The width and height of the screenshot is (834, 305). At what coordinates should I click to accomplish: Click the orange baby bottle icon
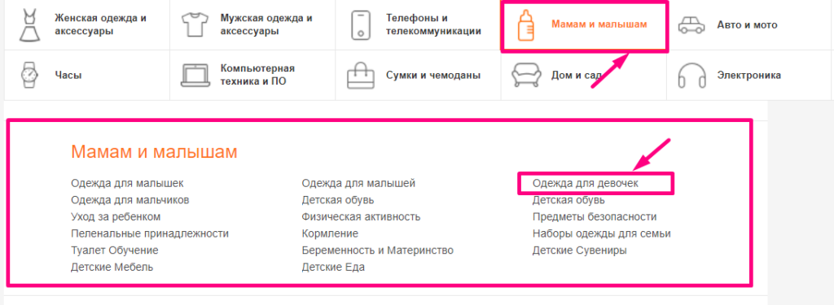[527, 25]
